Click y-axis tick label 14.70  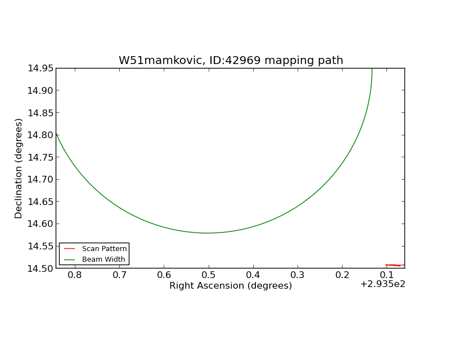tap(40, 179)
